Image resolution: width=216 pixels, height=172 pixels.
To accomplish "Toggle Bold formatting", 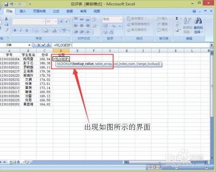I will pyautogui.click(x=15, y=30).
